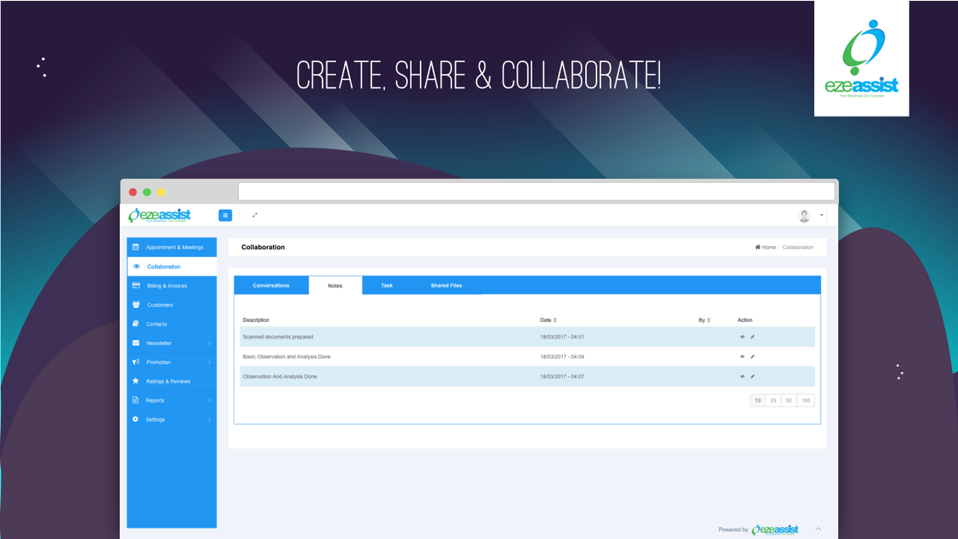Expand the Newsletter submenu chevron
This screenshot has width=958, height=539.
(209, 343)
